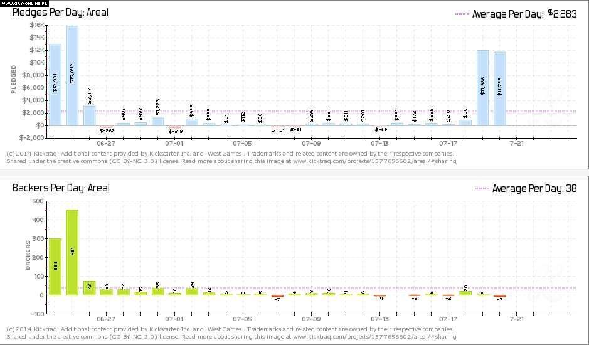The height and width of the screenshot is (345, 589).
Task: Open the kicktraq.com sharing link under backers chart
Action: pyautogui.click(x=374, y=337)
